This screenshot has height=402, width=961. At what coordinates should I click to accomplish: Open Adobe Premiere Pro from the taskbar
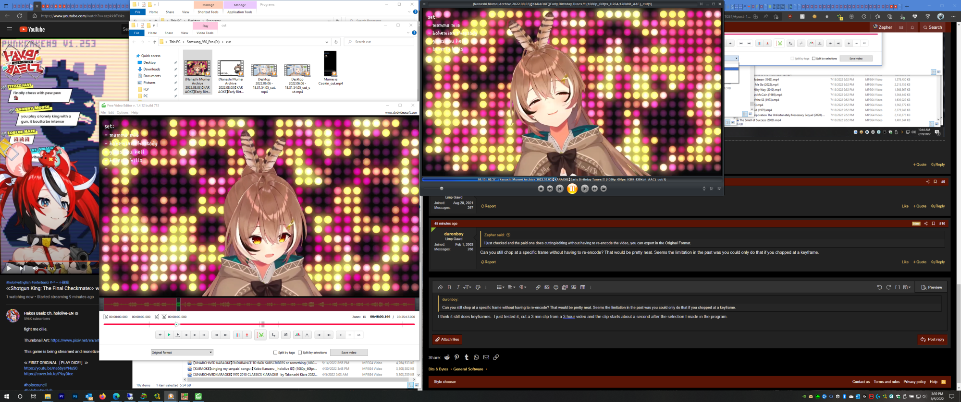click(x=61, y=397)
